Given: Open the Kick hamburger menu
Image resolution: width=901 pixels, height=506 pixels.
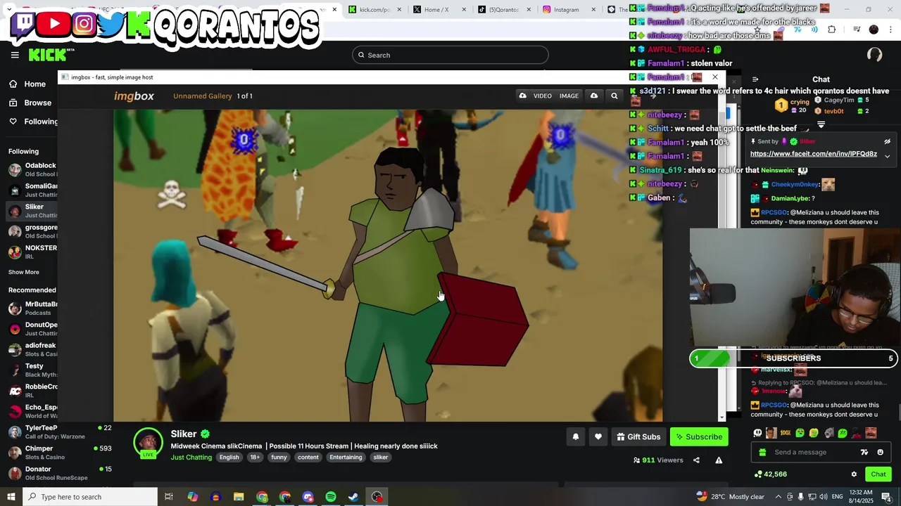Looking at the screenshot, I should [x=15, y=55].
